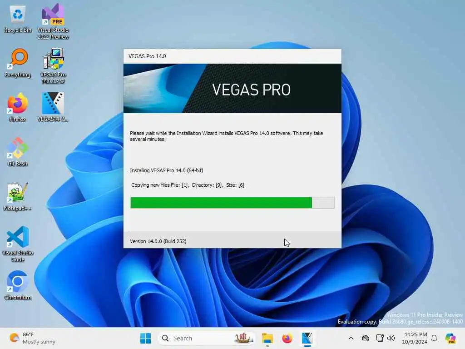
Task: Open the network status tray icon
Action: pyautogui.click(x=380, y=338)
